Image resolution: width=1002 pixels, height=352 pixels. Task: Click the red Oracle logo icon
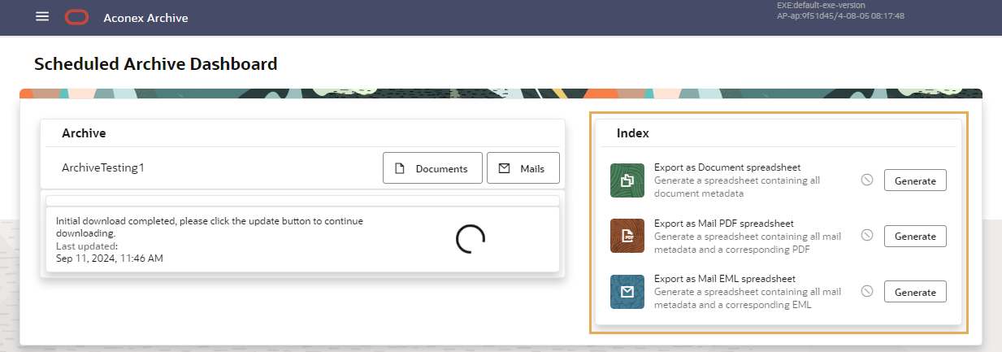click(77, 17)
